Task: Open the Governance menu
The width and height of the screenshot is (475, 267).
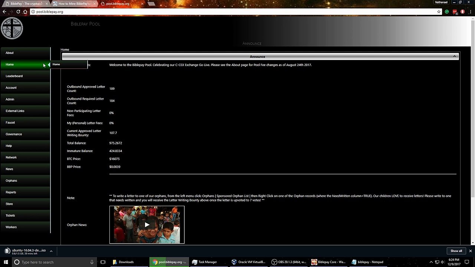Action: [25, 134]
